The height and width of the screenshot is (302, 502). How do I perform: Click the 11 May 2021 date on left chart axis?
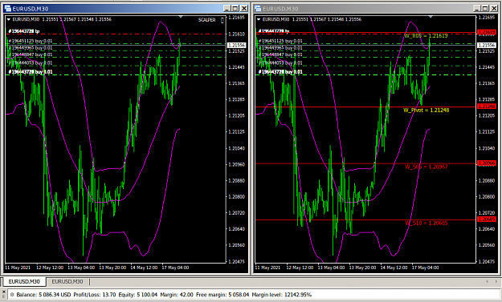pyautogui.click(x=18, y=268)
